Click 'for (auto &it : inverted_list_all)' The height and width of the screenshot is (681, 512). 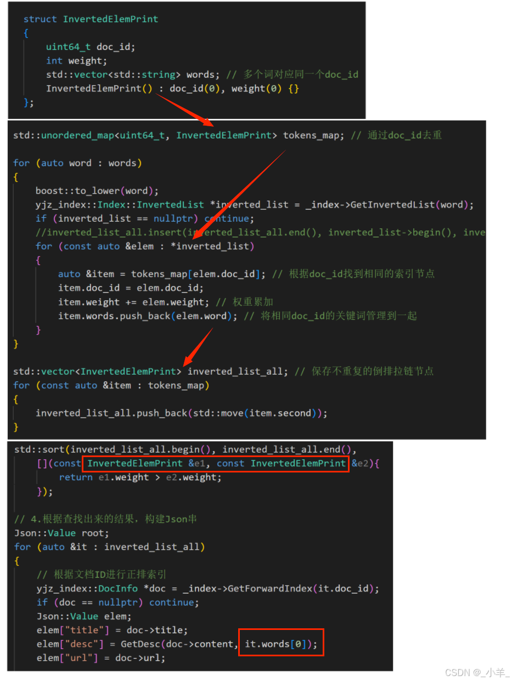[110, 547]
